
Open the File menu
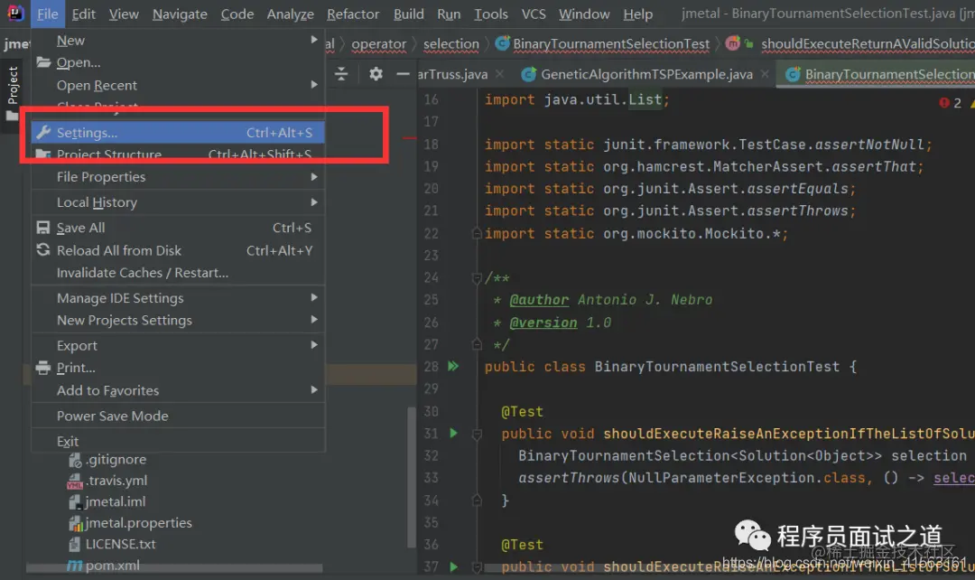[x=47, y=14]
